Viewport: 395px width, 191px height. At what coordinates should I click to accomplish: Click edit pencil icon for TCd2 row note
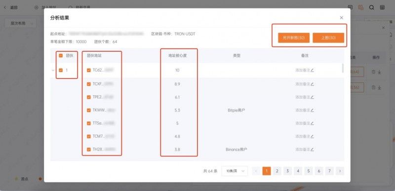(313, 70)
